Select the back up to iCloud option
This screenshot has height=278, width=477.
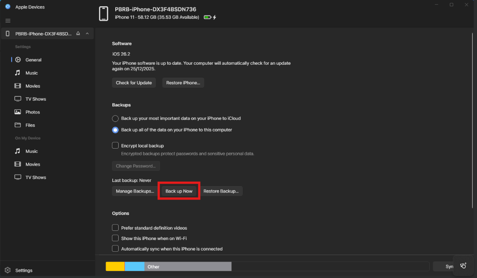[115, 119]
